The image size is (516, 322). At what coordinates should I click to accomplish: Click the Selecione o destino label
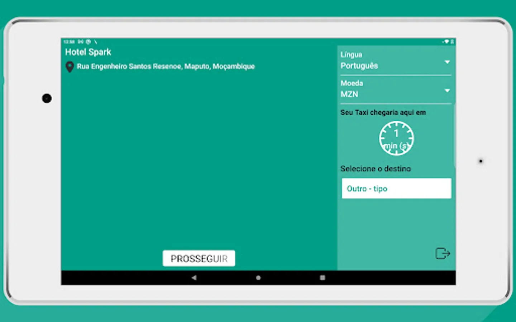(376, 169)
